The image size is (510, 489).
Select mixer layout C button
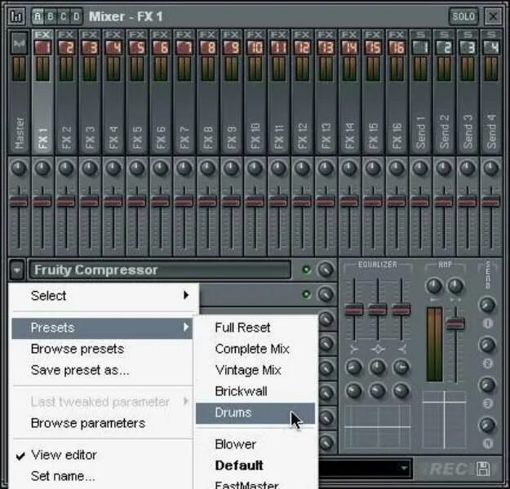tap(64, 16)
